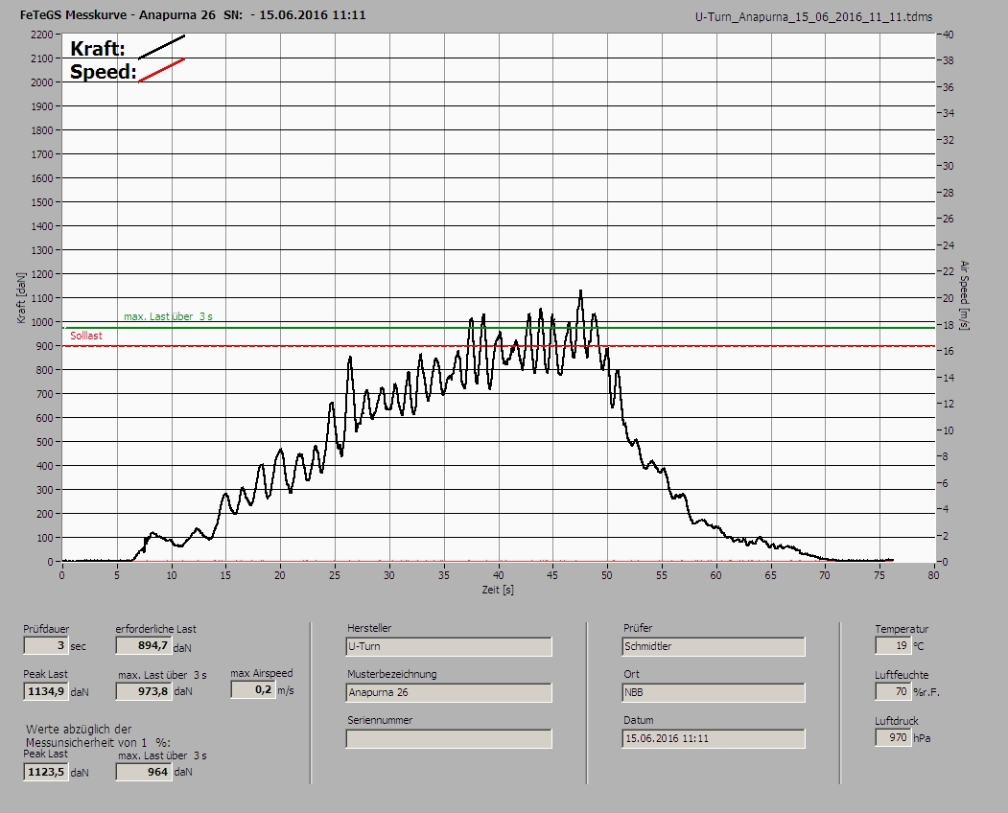Click the Ort field showing NBB

pyautogui.click(x=714, y=692)
